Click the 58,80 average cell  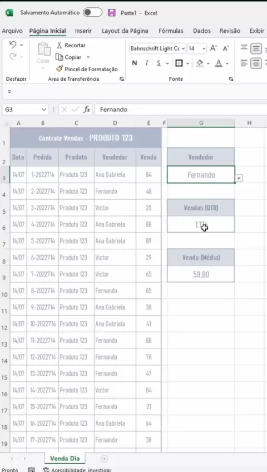click(x=201, y=274)
